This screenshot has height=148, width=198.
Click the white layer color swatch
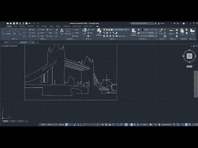click(112, 30)
